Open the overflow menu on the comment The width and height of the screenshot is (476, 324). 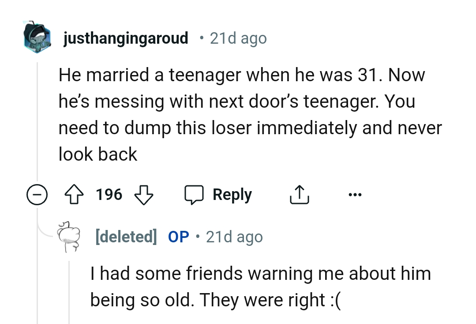click(x=356, y=194)
